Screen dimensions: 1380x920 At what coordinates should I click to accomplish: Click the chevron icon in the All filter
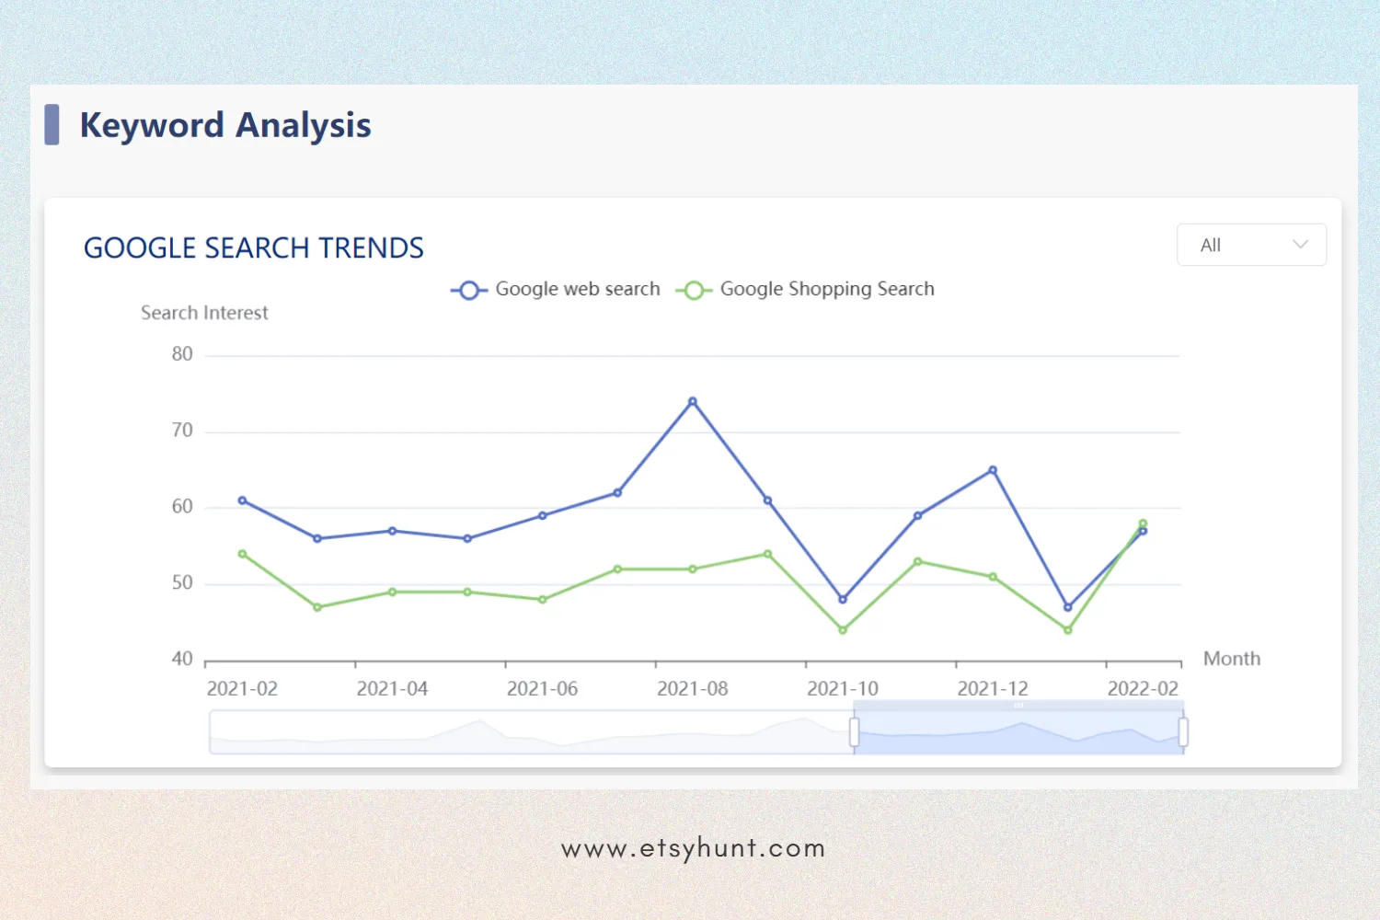click(x=1300, y=245)
